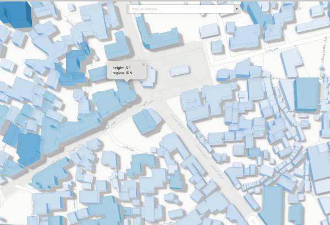Image resolution: width=330 pixels, height=225 pixels.
Task: Click the 'input an address' search field
Action: pos(180,9)
